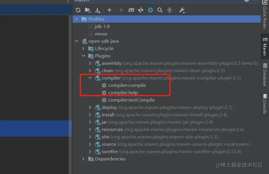Generate sources and update folders icon
269x174 pixels.
(88, 10)
